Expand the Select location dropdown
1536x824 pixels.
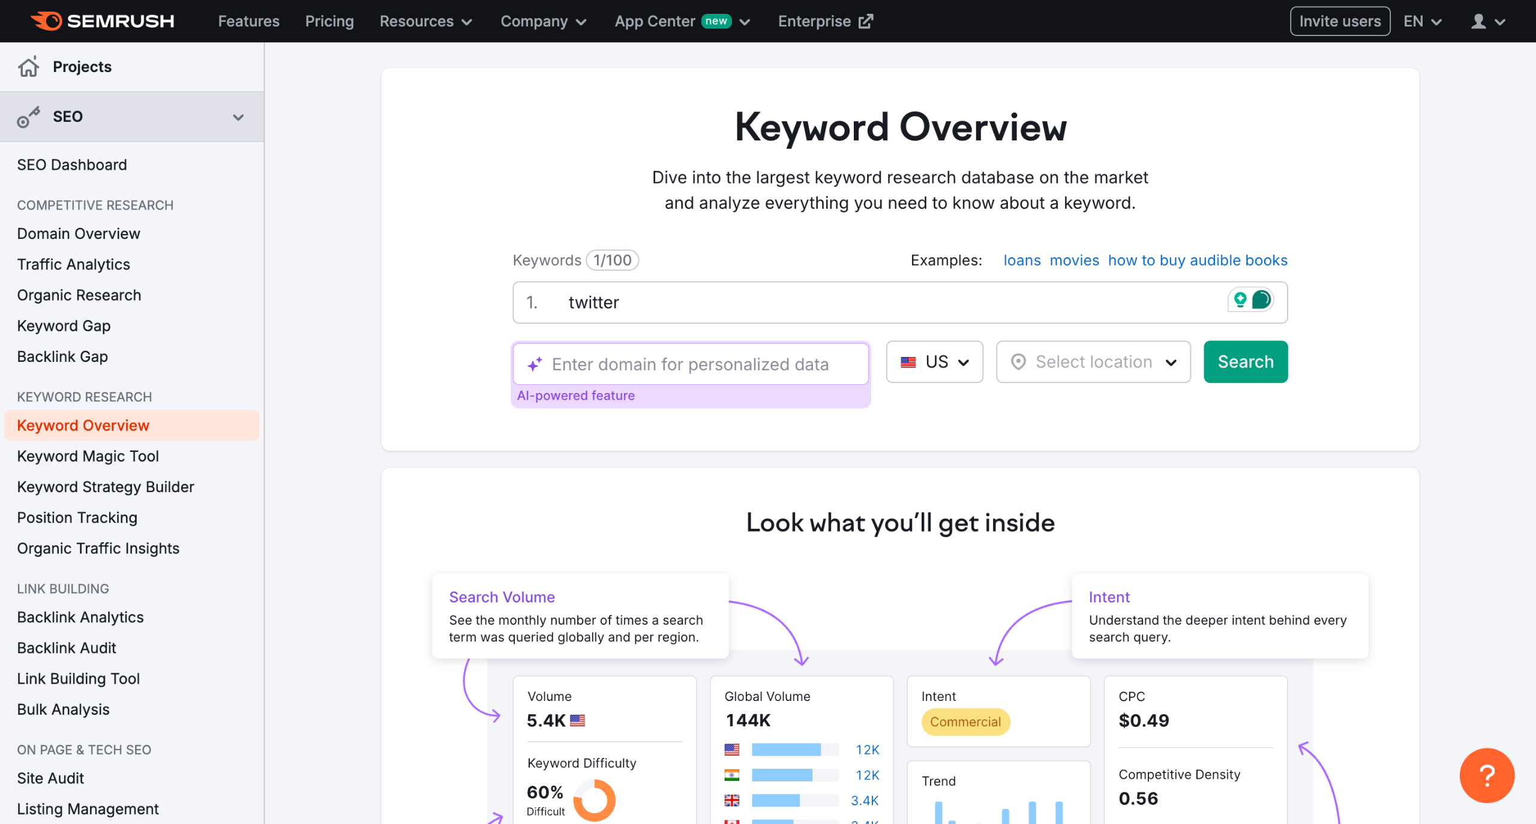point(1093,361)
